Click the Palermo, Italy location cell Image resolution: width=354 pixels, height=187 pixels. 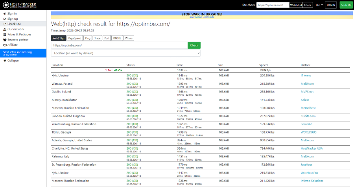pyautogui.click(x=61, y=157)
